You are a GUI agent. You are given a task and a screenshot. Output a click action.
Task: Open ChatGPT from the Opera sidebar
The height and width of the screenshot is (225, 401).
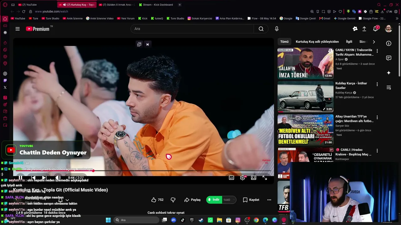(x=5, y=74)
